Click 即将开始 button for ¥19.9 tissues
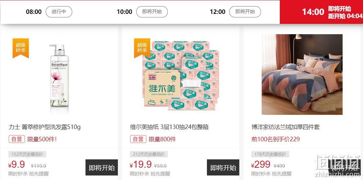Screen dimensions: 363x180 (223, 167)
